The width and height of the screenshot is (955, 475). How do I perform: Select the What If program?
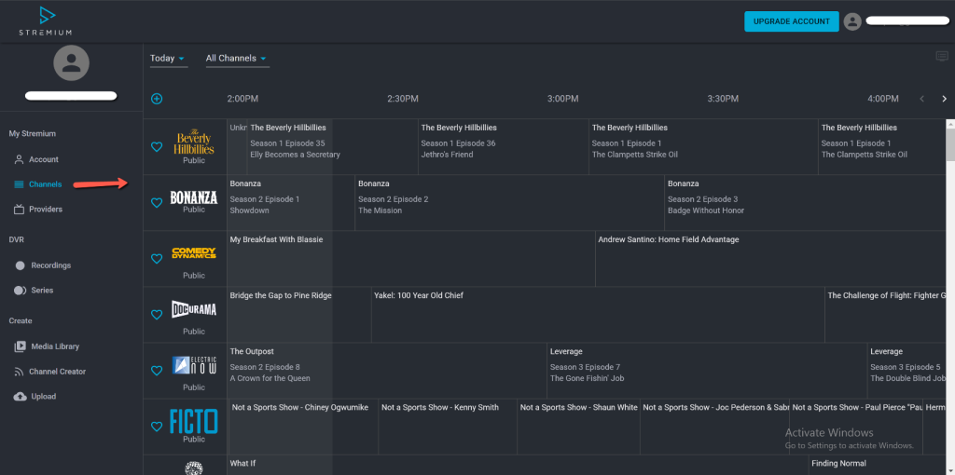pyautogui.click(x=518, y=465)
